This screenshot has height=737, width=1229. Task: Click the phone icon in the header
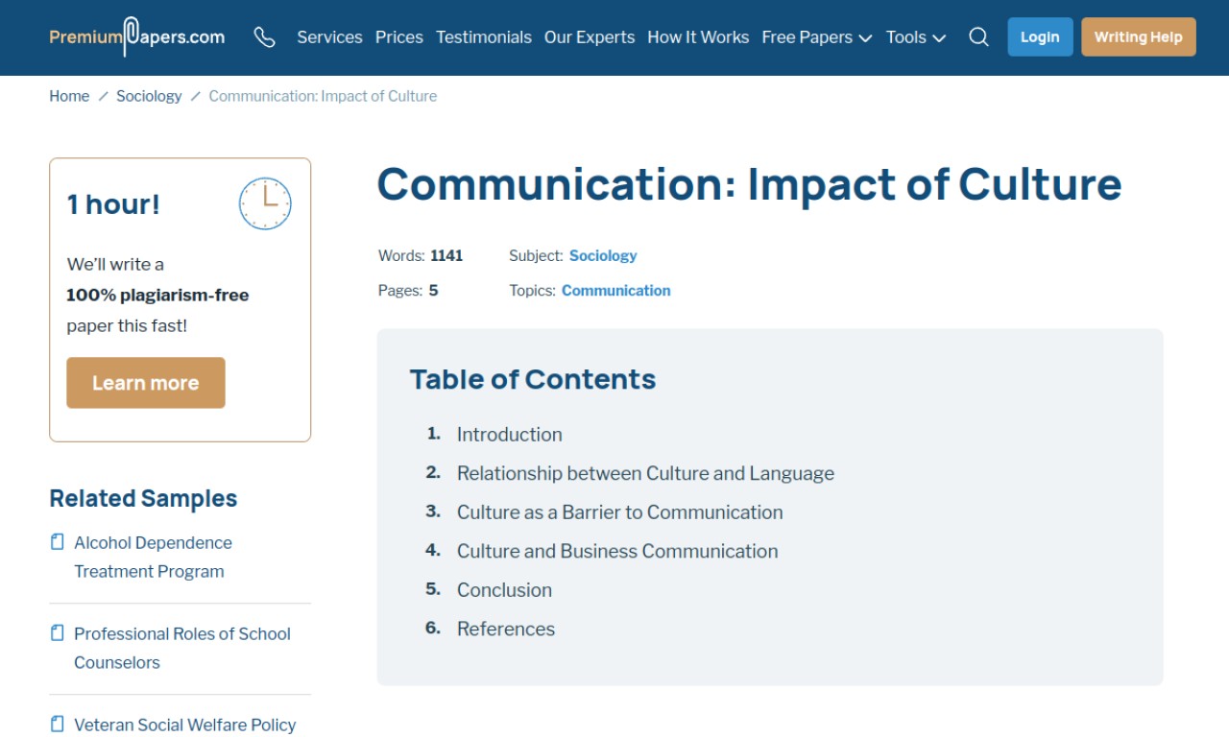(264, 37)
